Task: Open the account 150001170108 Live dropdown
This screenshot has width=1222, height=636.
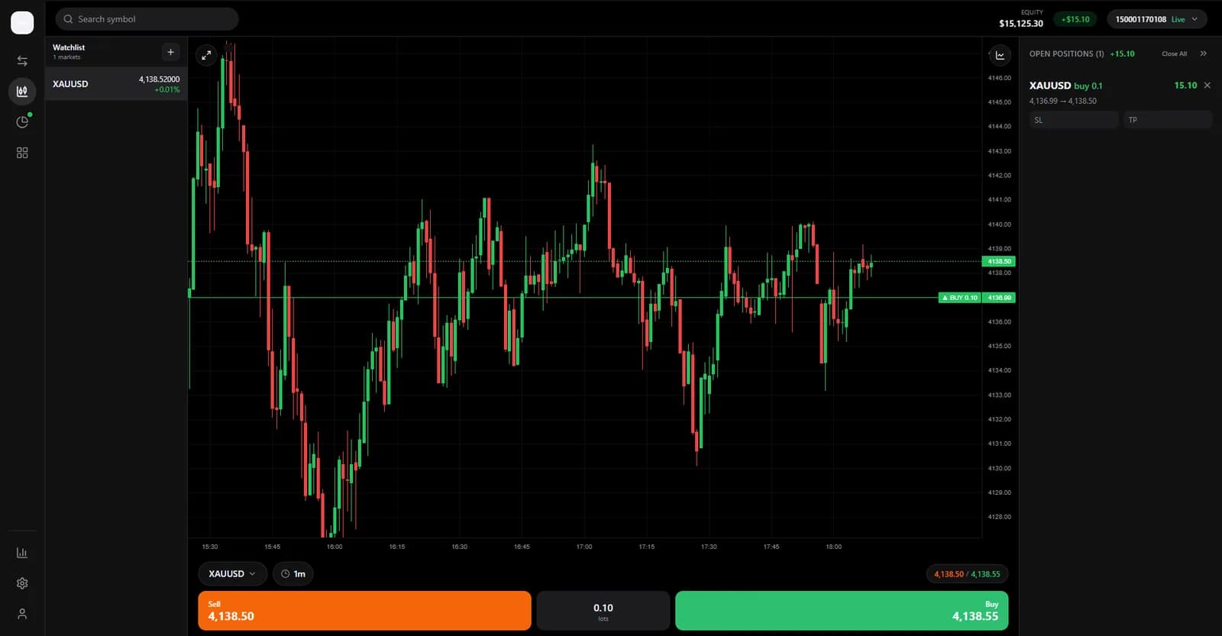Action: tap(1157, 19)
